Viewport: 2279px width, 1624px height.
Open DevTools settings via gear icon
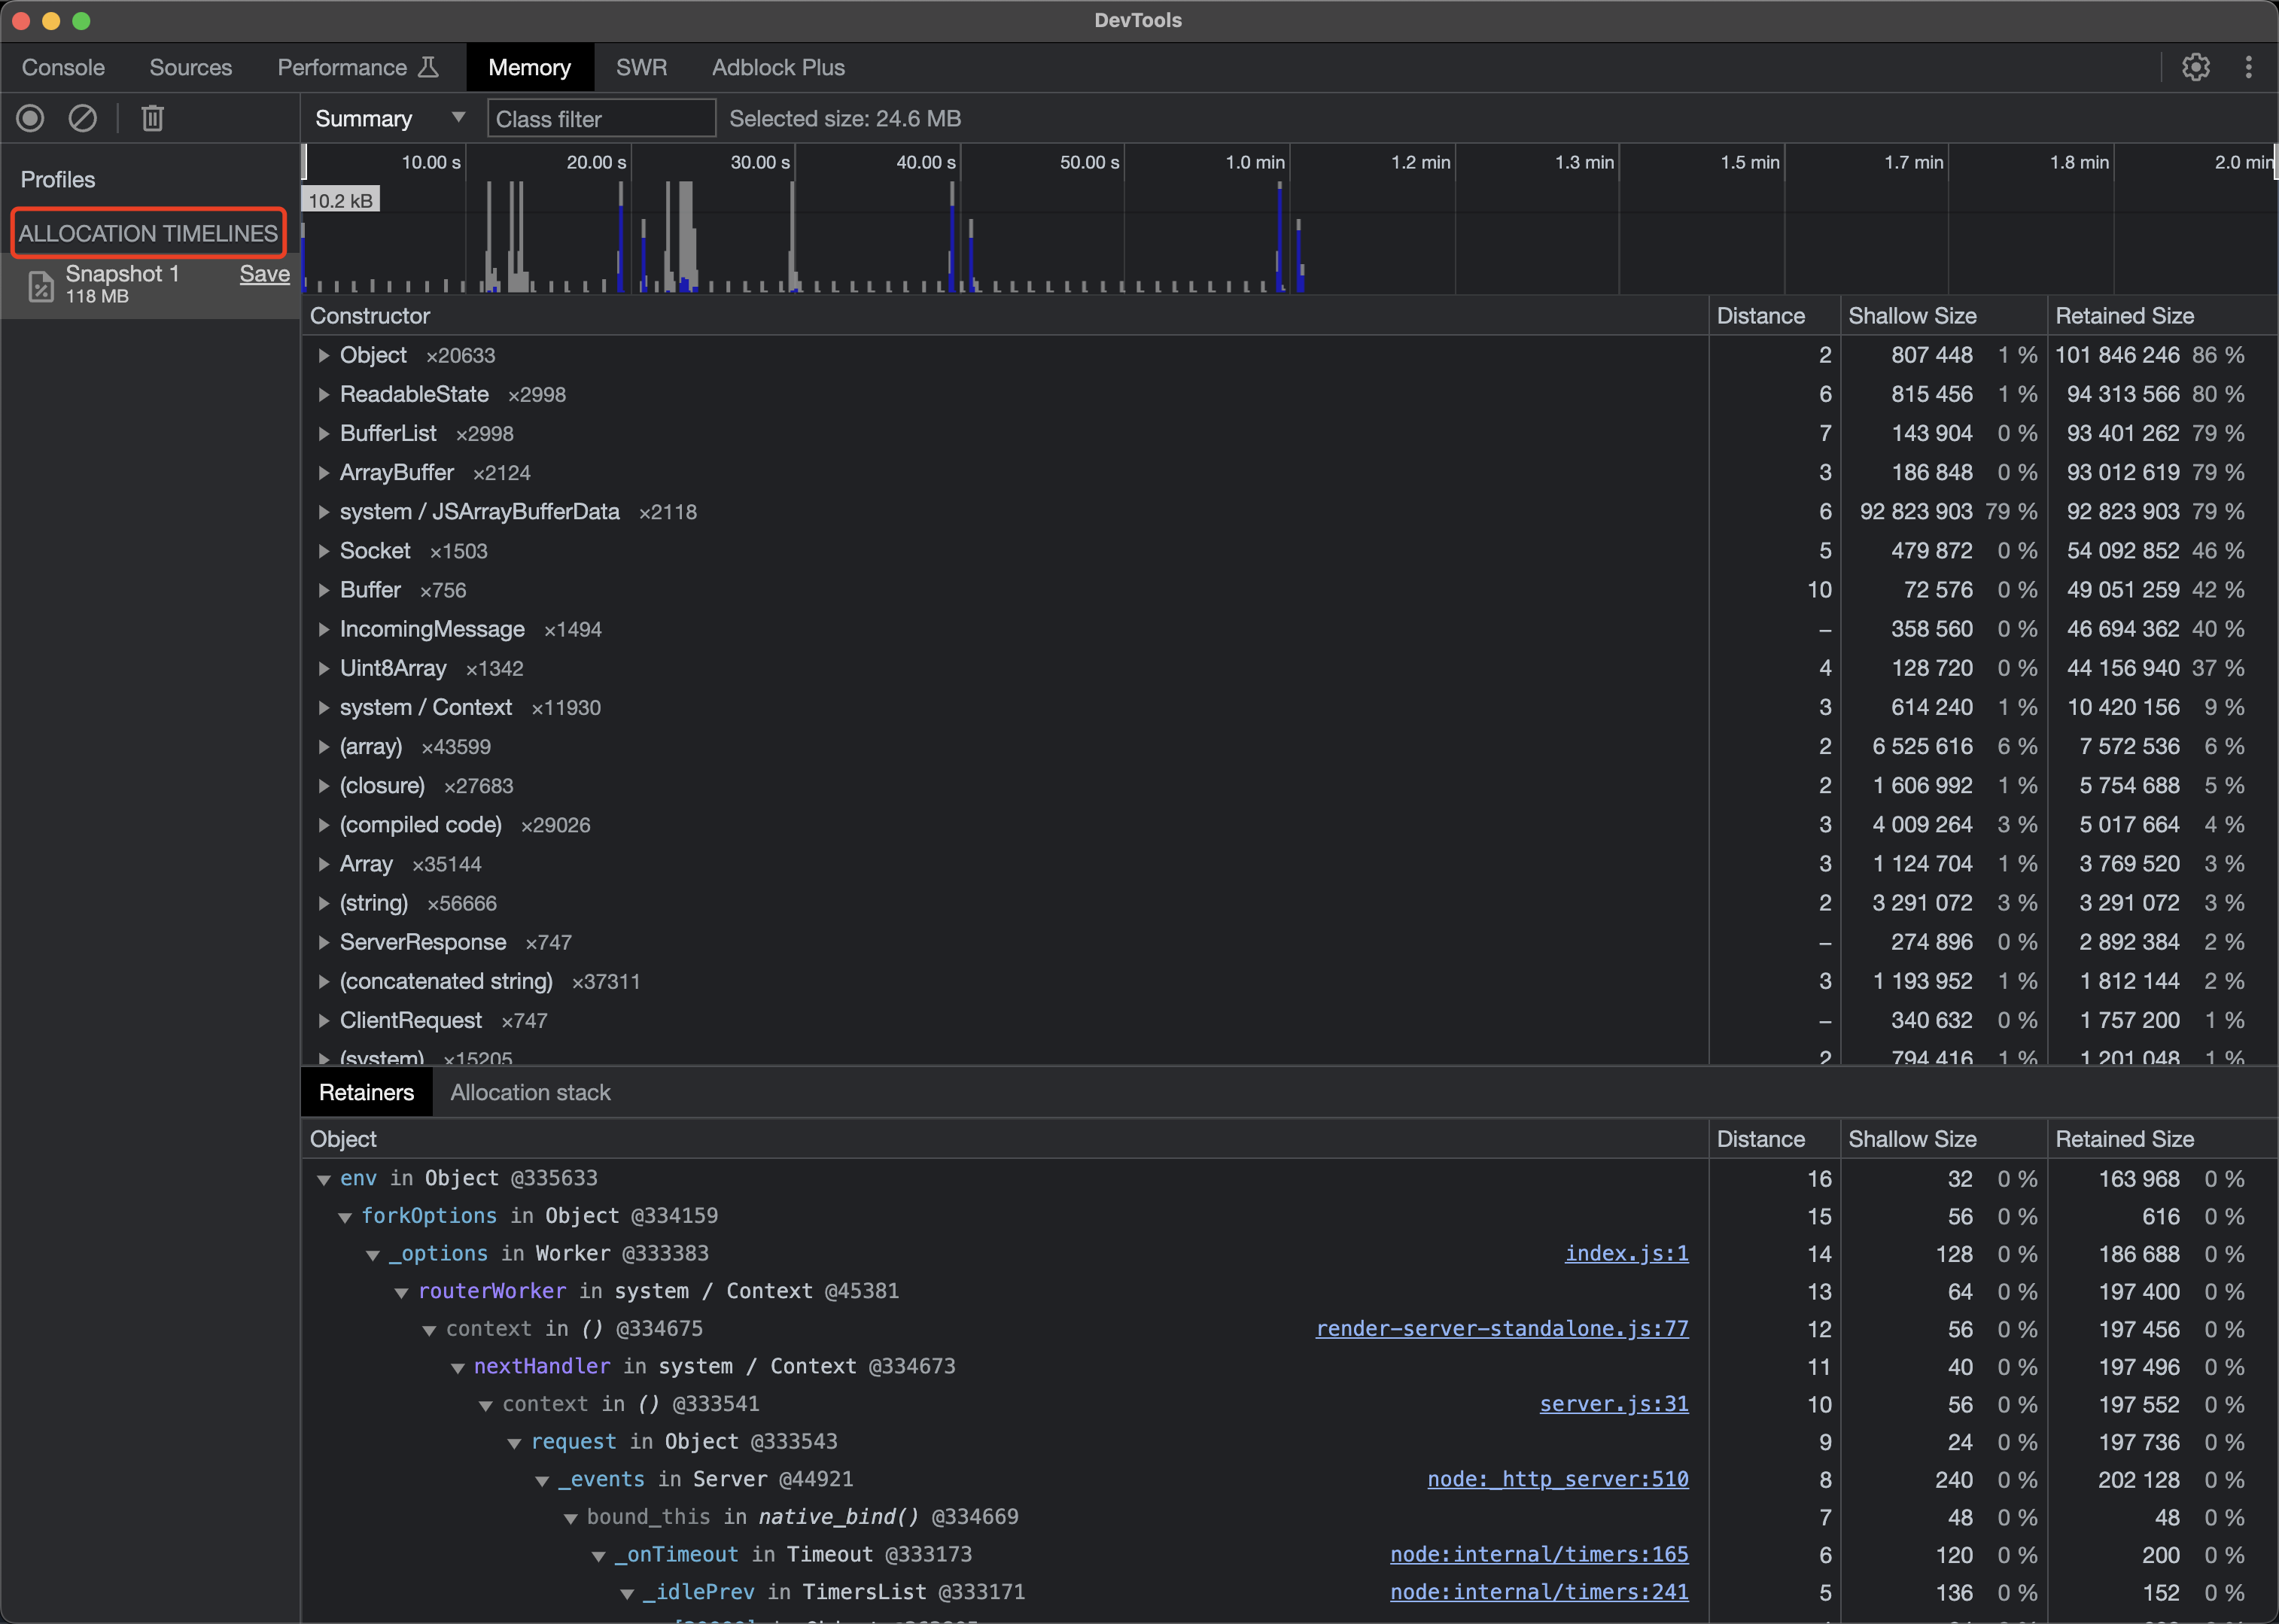point(2196,67)
